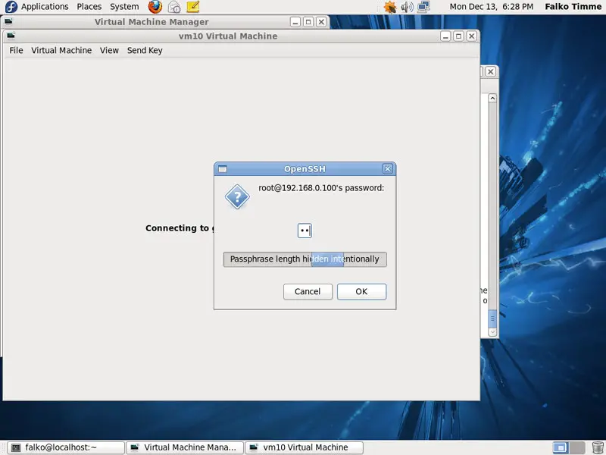Viewport: 606px width, 455px height.
Task: Click the Virtual Machine Manager window menu icon
Action: (8, 22)
